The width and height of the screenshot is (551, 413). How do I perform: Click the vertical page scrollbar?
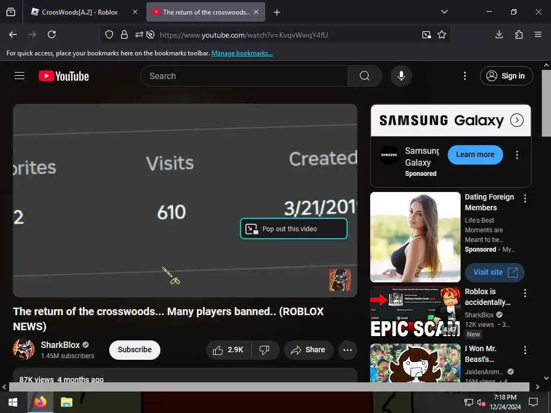pyautogui.click(x=546, y=103)
